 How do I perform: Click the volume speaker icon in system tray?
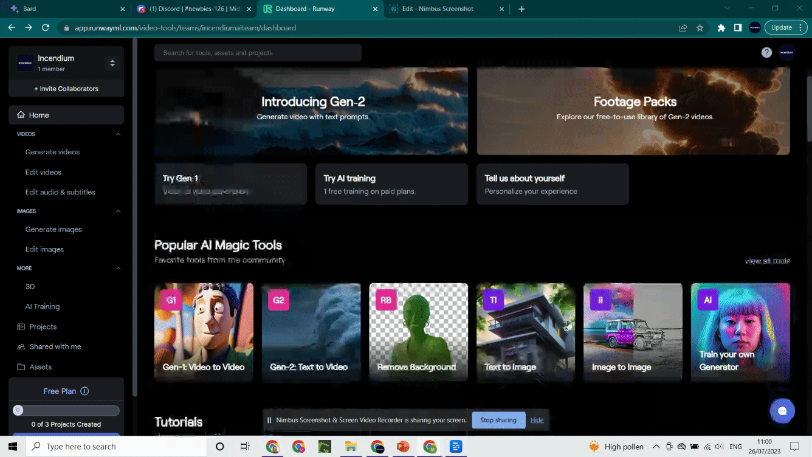pos(720,447)
